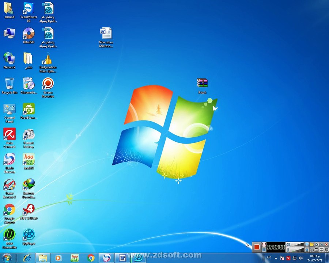The height and width of the screenshot is (263, 329).
Task: Select the Computer desktop icon
Action: (9, 33)
